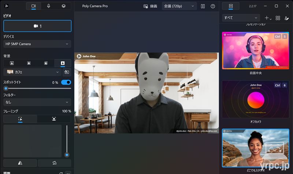The width and height of the screenshot is (293, 174).
Task: Select the first background mode icon
Action: coord(12,63)
